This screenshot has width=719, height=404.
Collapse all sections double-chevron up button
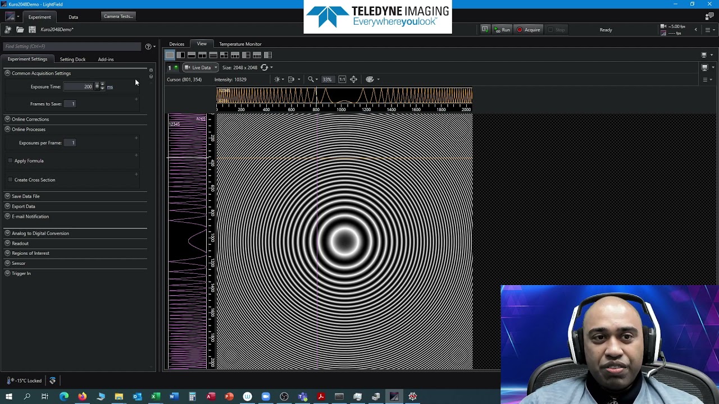click(x=151, y=70)
